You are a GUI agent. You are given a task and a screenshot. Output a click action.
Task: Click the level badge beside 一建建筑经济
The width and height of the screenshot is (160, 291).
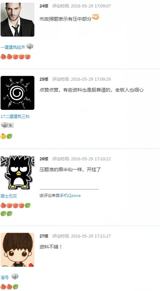[x=30, y=47]
